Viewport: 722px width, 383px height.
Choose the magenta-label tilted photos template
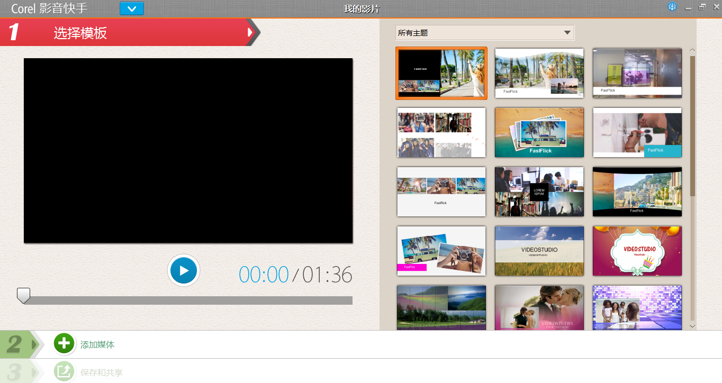tap(441, 251)
